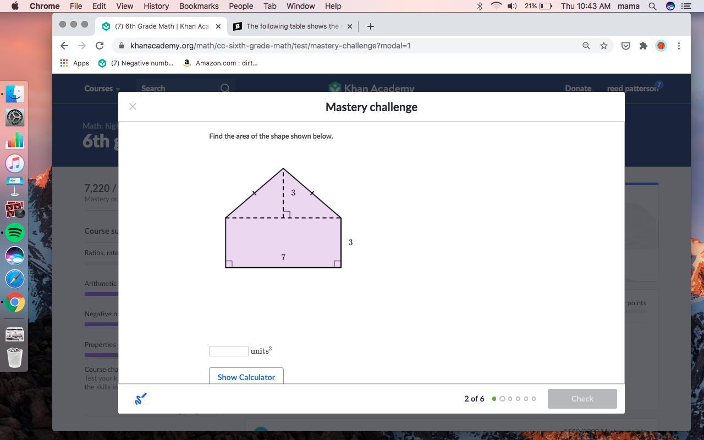Open the Chrome application menu
Image resolution: width=704 pixels, height=440 pixels.
pyautogui.click(x=45, y=6)
